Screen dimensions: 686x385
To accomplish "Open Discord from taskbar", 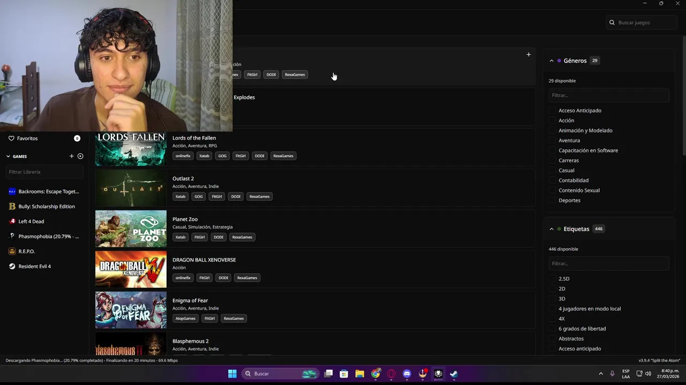I will coord(407,374).
